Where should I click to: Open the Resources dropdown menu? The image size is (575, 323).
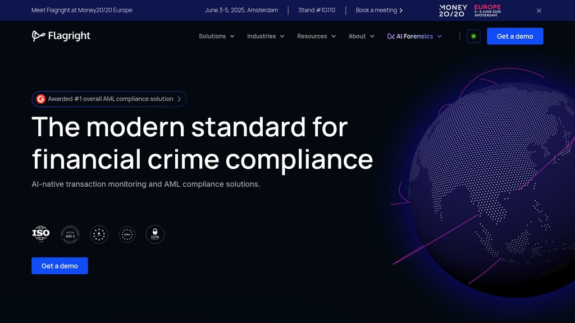[x=316, y=36]
